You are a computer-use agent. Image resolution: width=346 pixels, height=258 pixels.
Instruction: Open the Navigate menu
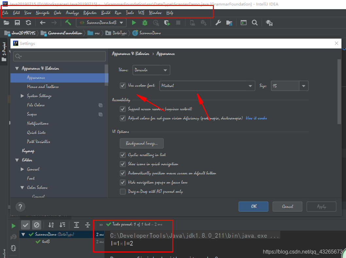pyautogui.click(x=43, y=13)
